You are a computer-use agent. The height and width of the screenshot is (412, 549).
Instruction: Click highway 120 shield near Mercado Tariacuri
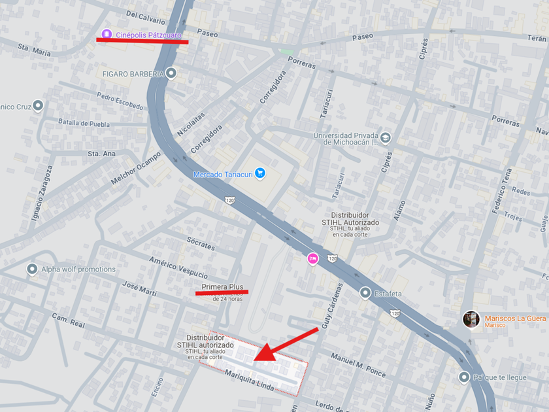click(x=229, y=200)
